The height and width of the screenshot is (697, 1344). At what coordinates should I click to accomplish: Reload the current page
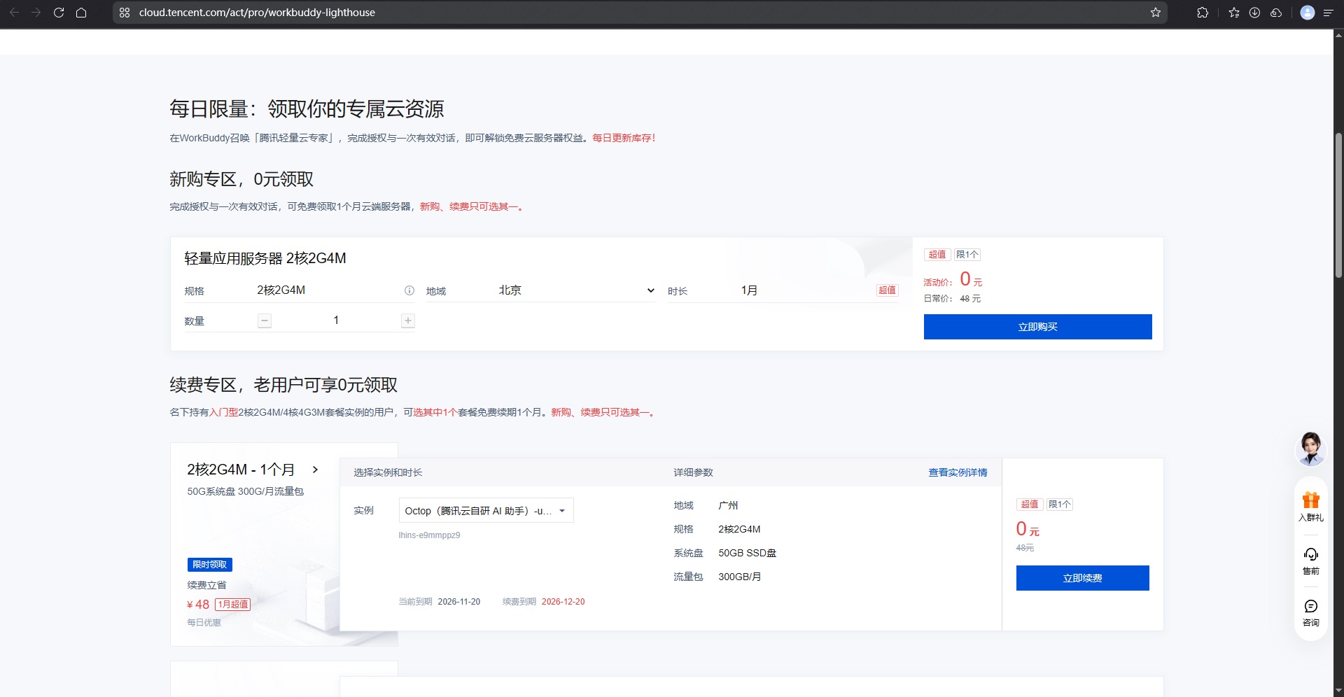click(59, 13)
